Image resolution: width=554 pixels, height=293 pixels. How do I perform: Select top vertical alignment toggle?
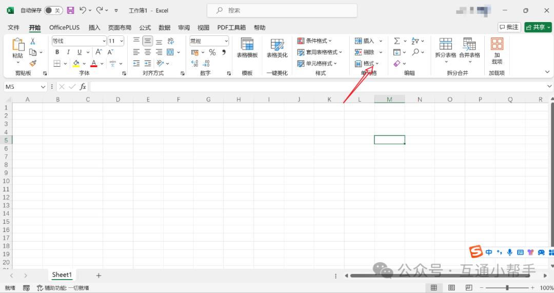click(136, 41)
